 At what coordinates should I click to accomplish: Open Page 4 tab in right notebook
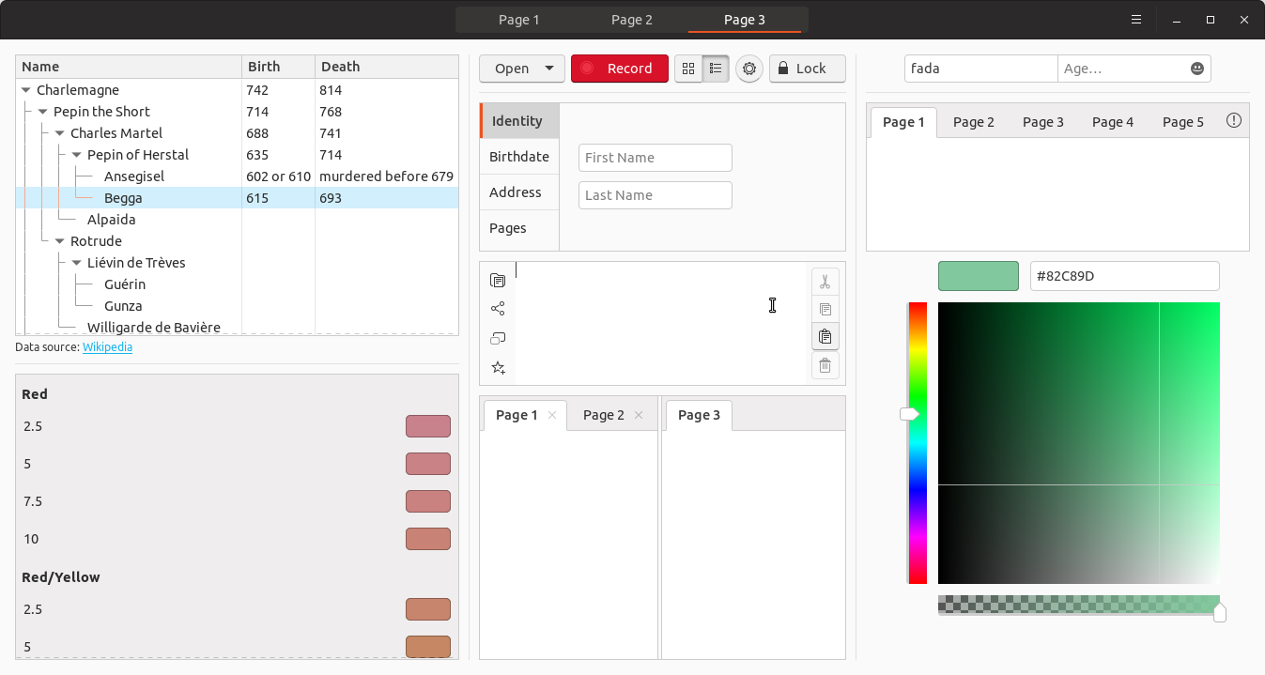coord(1112,122)
